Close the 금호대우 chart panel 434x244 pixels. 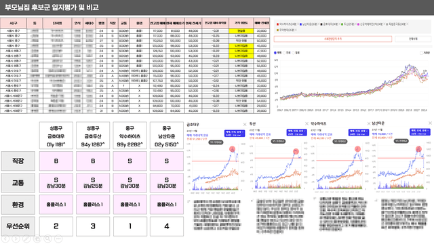pos(245,125)
